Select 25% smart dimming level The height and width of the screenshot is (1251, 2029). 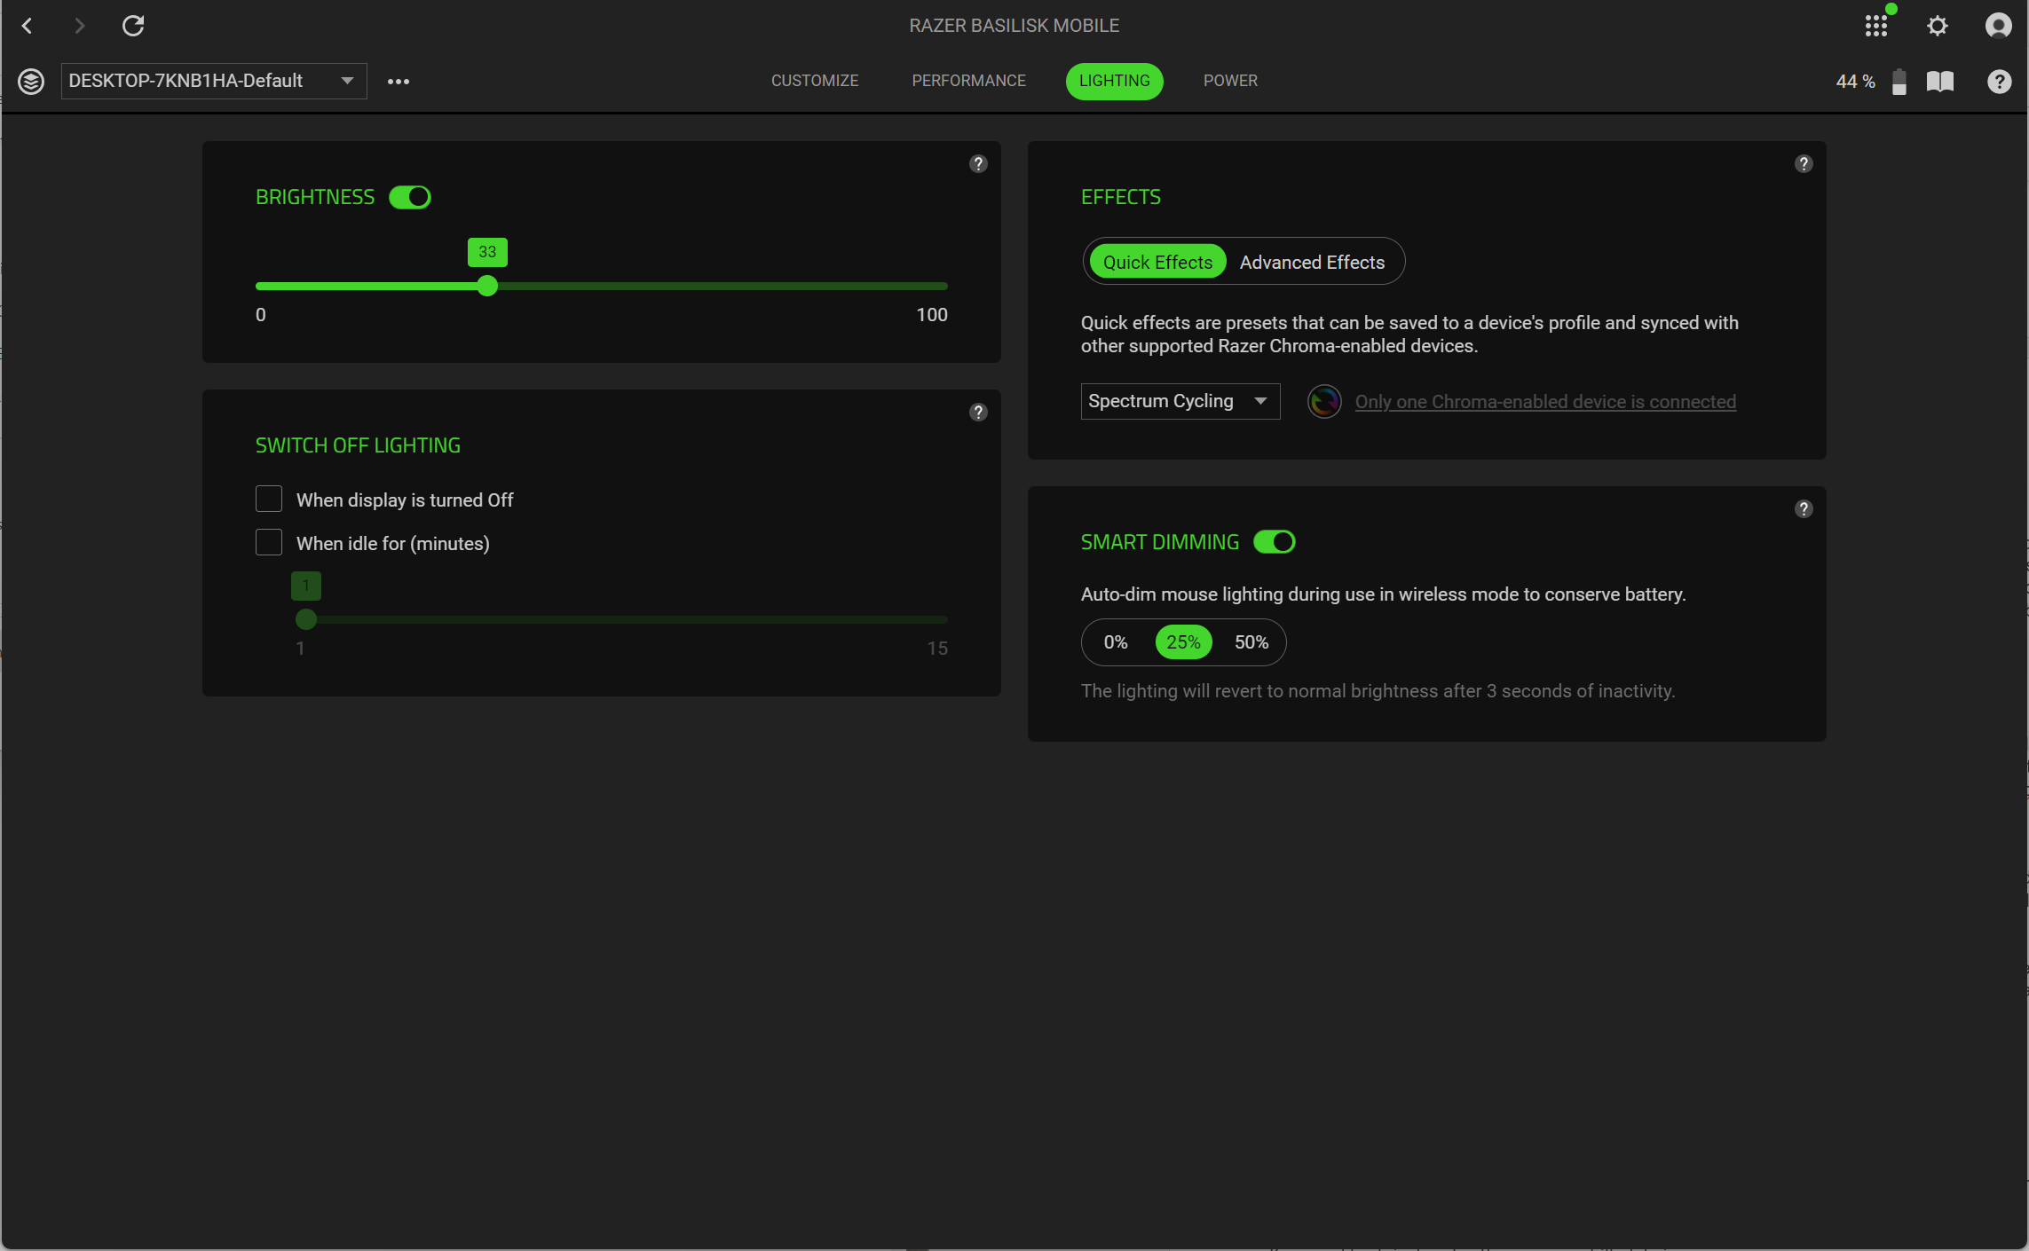click(1183, 641)
